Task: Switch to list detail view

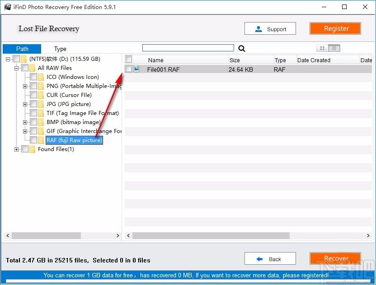Action: pyautogui.click(x=334, y=48)
